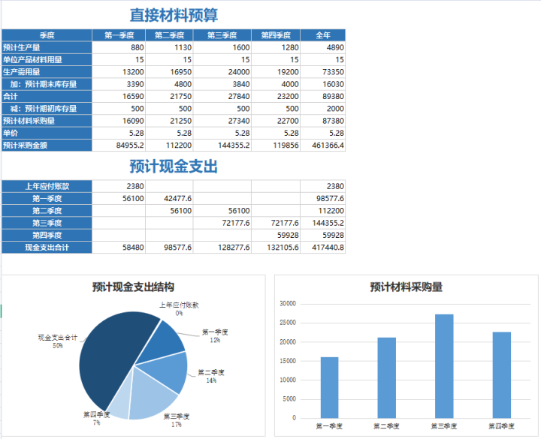Select the 现金支出合计 row label
This screenshot has height=439, width=541.
pyautogui.click(x=47, y=248)
